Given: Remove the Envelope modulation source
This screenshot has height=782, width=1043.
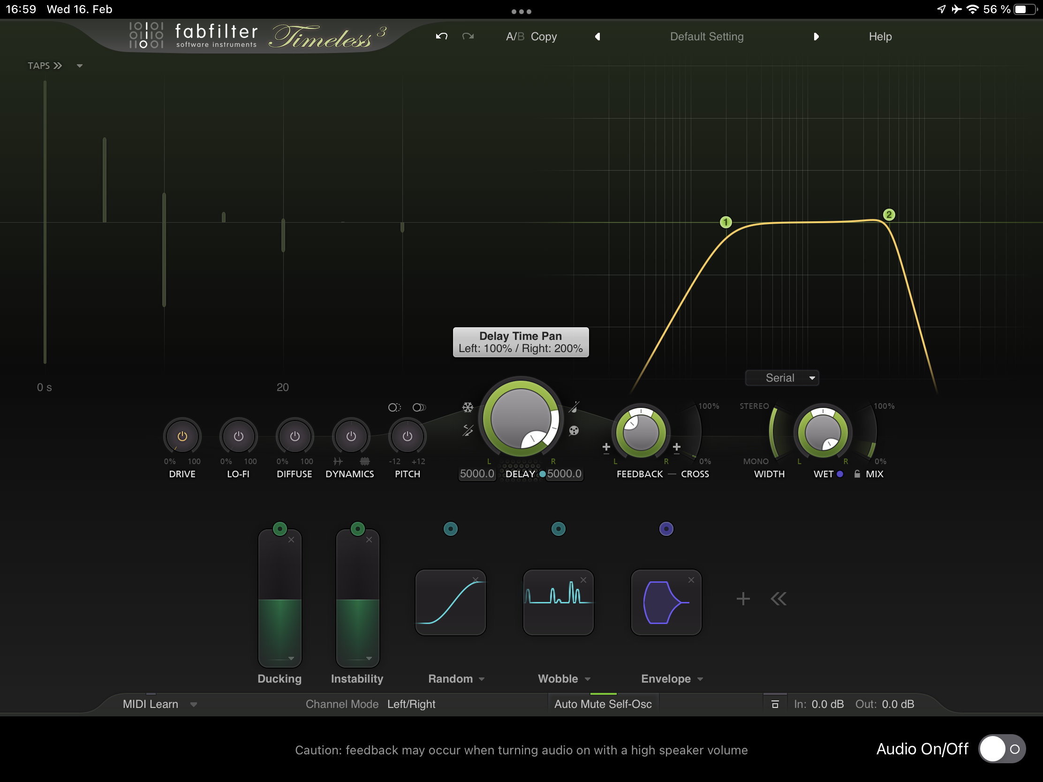Looking at the screenshot, I should tap(691, 580).
